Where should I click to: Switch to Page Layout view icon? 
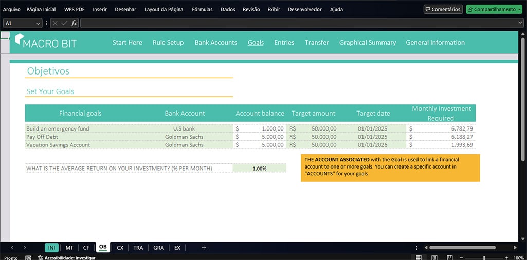tap(434, 257)
